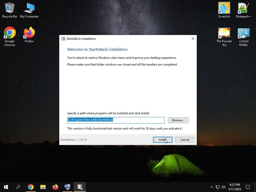
Task: Switch to Chrome in the taskbar
Action: coord(30,187)
